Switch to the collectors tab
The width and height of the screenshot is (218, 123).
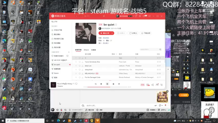(x=93, y=50)
